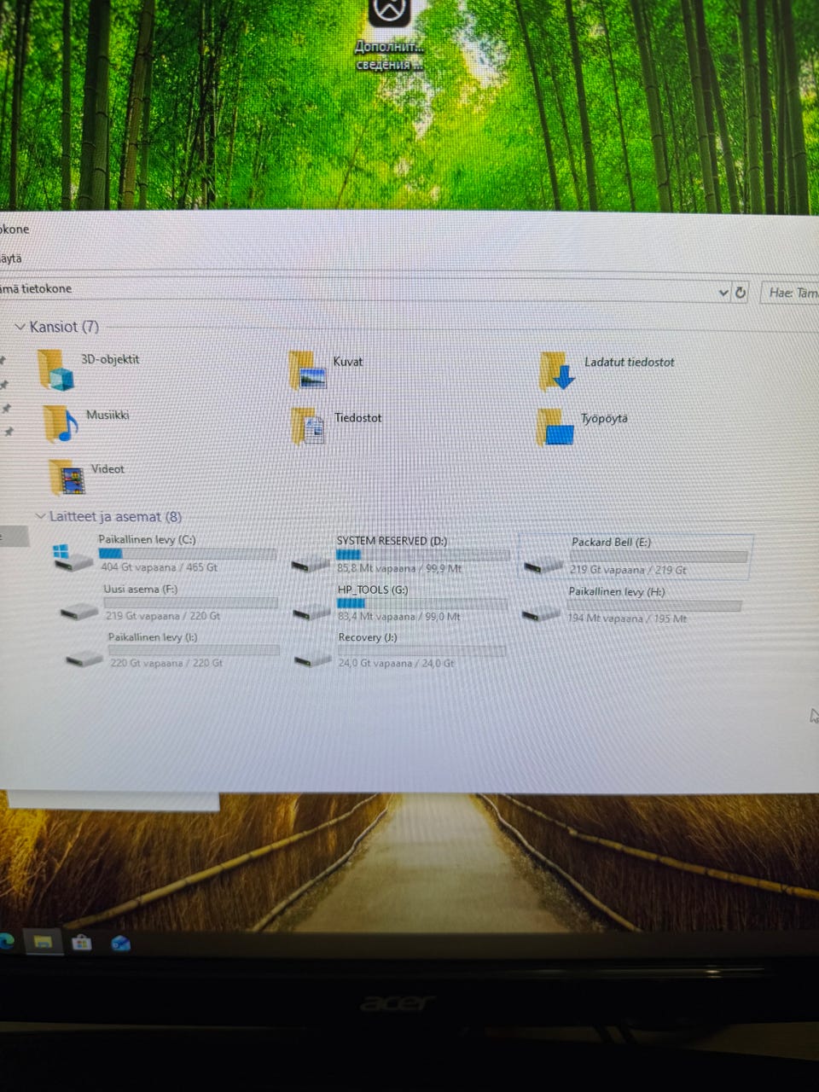Image resolution: width=819 pixels, height=1092 pixels.
Task: Open Microsoft Store from the taskbar
Action: pos(82,942)
